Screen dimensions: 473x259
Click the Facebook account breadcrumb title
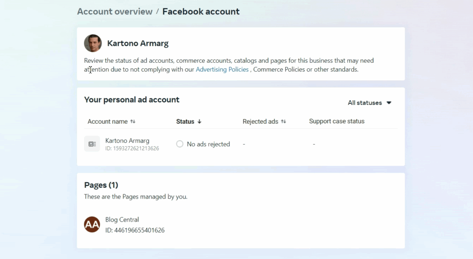(200, 12)
